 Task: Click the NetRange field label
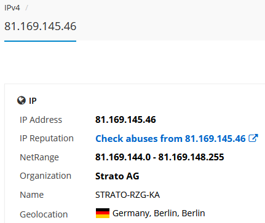(x=39, y=157)
